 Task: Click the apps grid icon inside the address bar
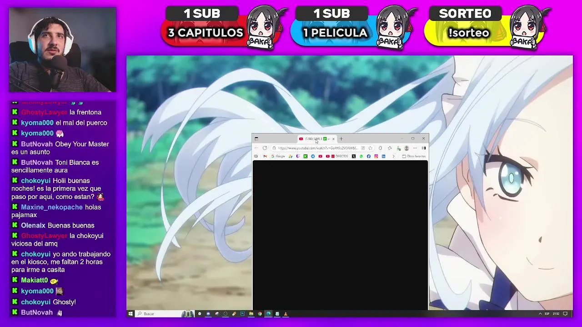pos(362,148)
